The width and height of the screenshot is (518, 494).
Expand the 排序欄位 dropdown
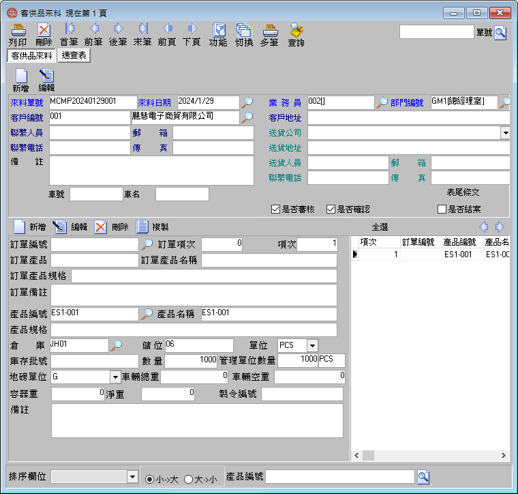click(132, 477)
